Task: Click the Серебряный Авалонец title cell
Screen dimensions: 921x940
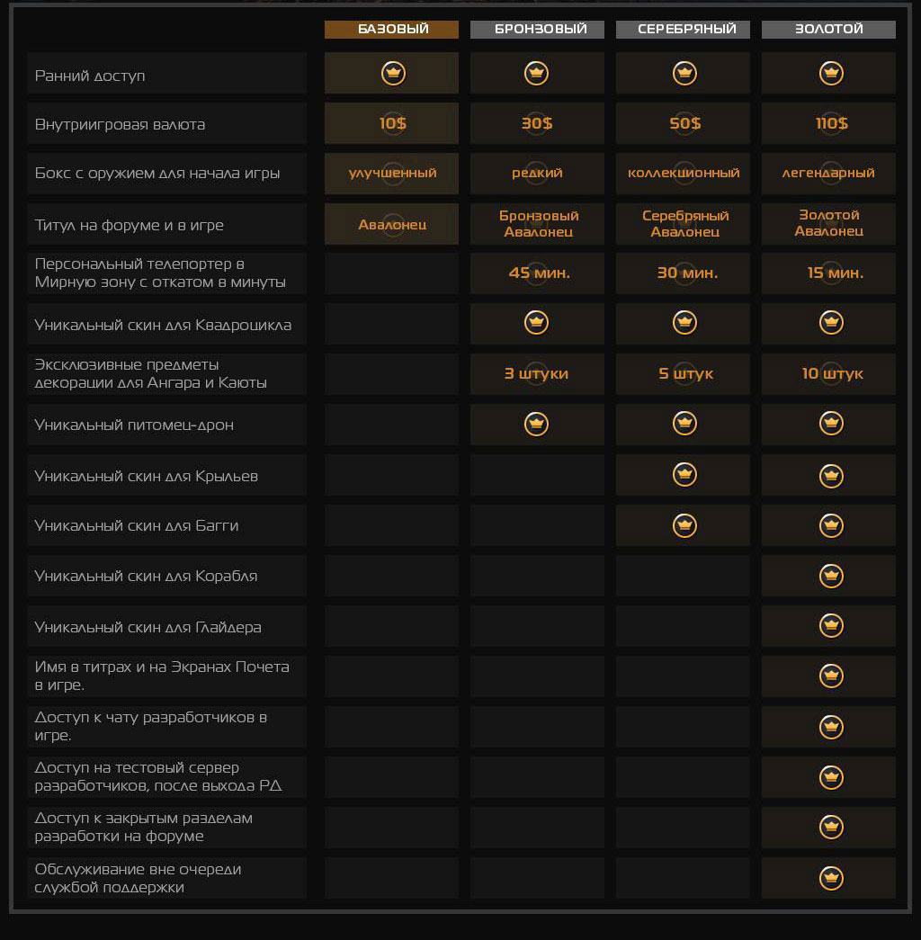Action: click(x=684, y=224)
